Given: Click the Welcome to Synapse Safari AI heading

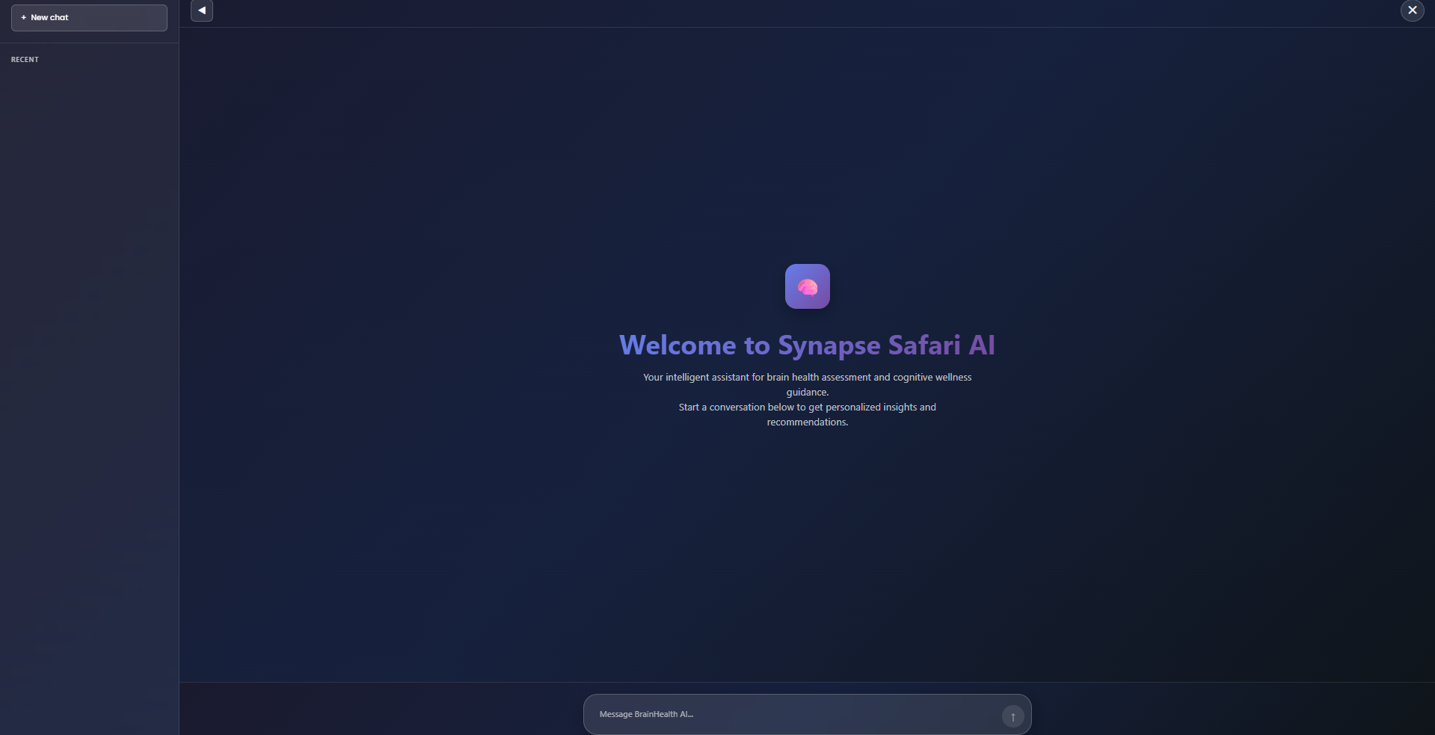Looking at the screenshot, I should tap(808, 345).
